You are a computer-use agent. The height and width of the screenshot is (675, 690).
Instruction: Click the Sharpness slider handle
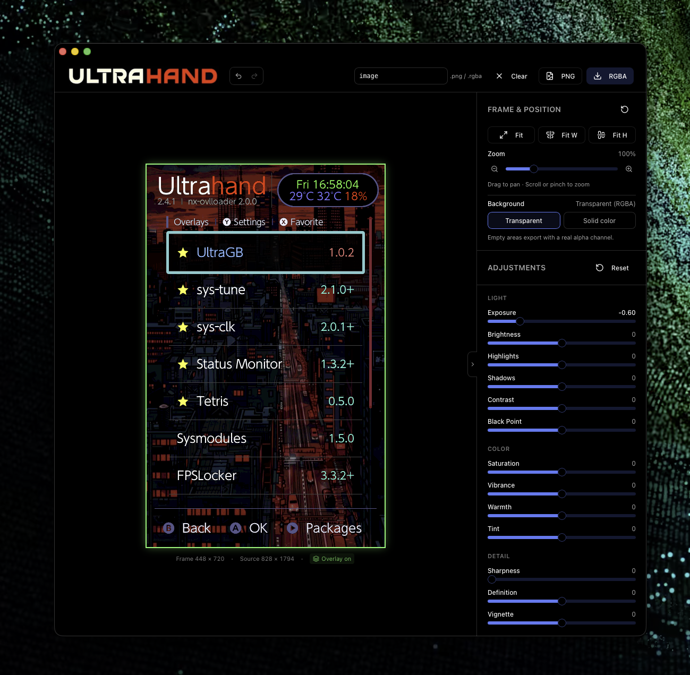pos(492,579)
